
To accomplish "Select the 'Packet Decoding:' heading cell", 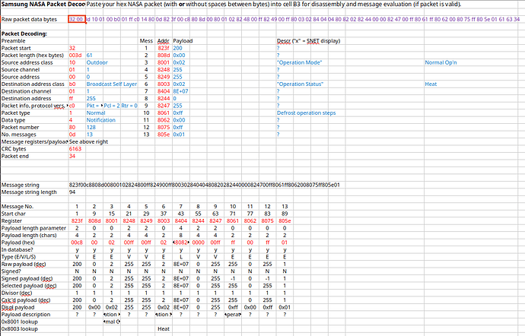I will [24, 33].
